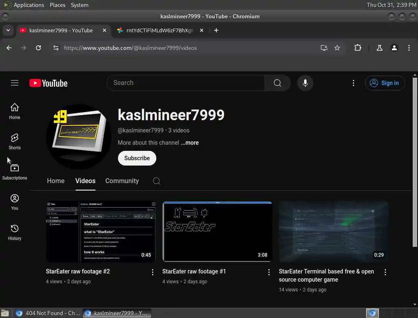This screenshot has width=418, height=318.
Task: Switch to kaslmineer7999 taskbar window
Action: [117, 313]
